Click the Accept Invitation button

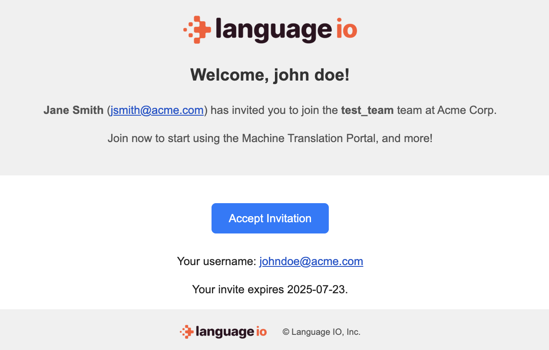270,218
